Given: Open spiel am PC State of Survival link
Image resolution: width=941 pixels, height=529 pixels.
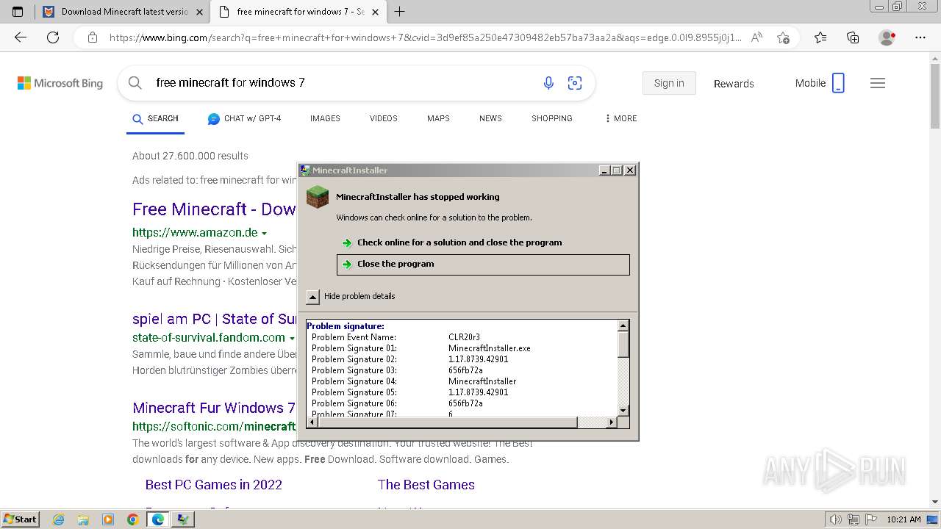Looking at the screenshot, I should (x=215, y=319).
